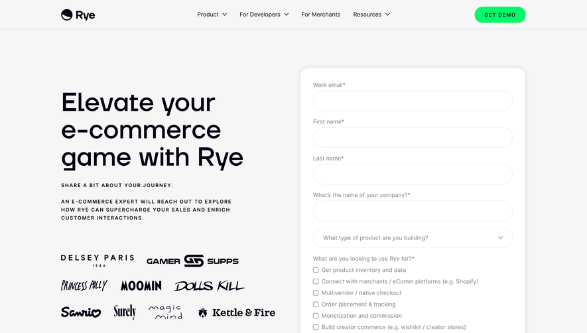Check Get product inventory and data
Viewport: 587px width, 333px height.
pyautogui.click(x=316, y=270)
